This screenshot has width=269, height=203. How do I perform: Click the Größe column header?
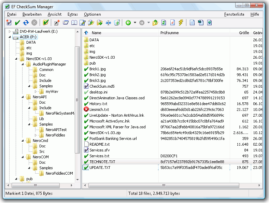click(243, 33)
